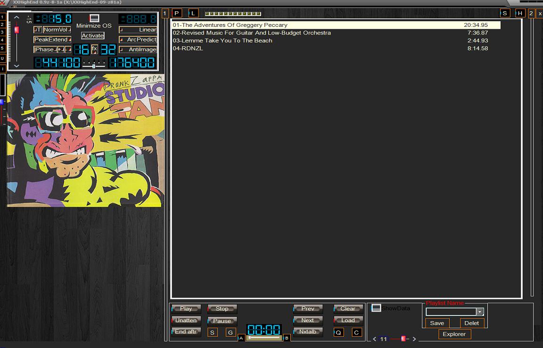
Task: Click the volume down arrow
Action: (16, 66)
